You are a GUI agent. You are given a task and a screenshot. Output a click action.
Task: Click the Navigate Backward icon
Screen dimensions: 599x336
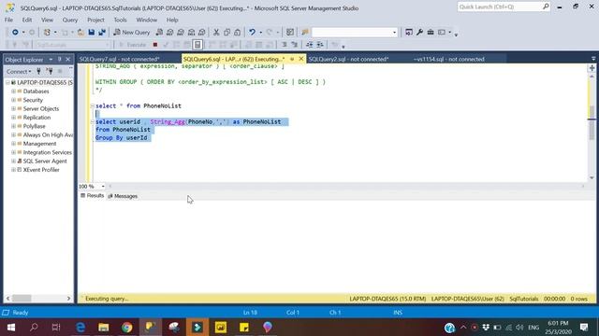[x=15, y=33]
